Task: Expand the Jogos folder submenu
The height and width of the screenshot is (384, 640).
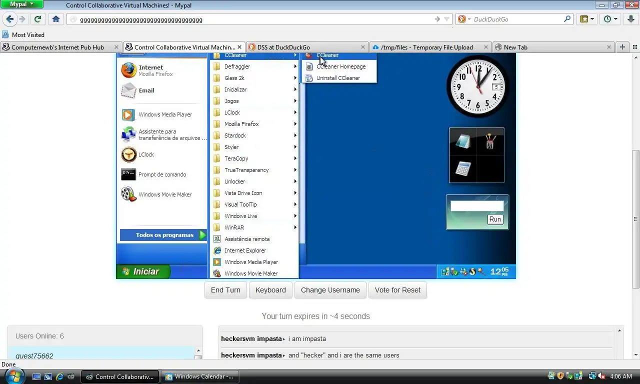Action: tap(254, 101)
